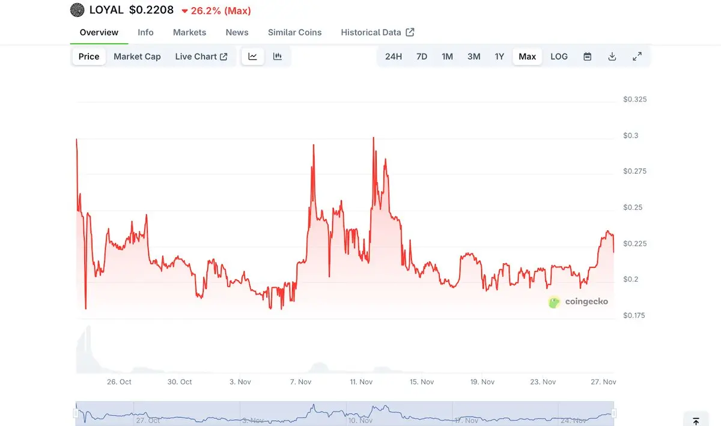Switch chart to Market Cap
This screenshot has width=721, height=426.
coord(137,56)
